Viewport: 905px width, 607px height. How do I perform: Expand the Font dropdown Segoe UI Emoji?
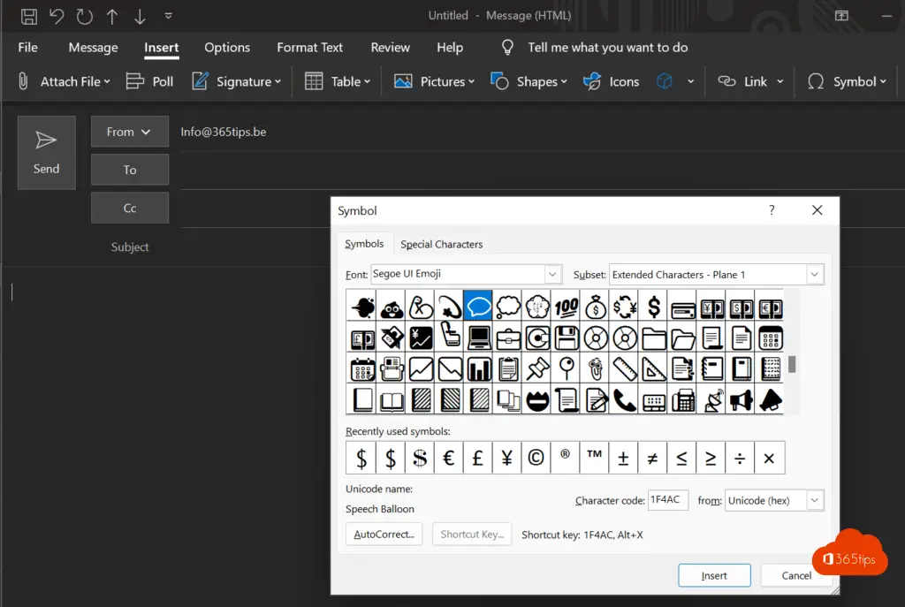point(552,274)
